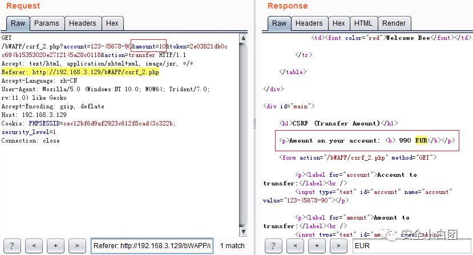Click the Response panel title
Image resolution: width=473 pixels, height=255 pixels.
pos(288,6)
